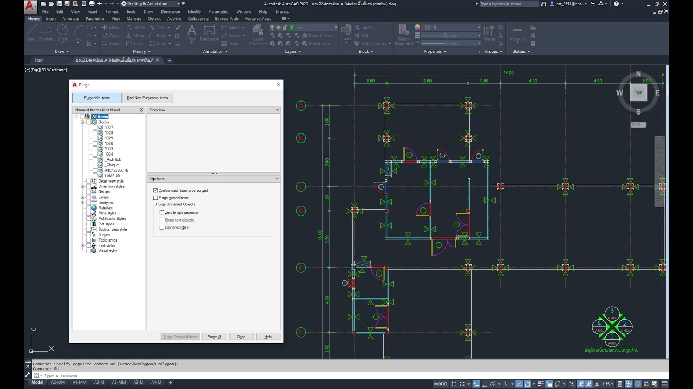Click the Create block icon

(364, 28)
